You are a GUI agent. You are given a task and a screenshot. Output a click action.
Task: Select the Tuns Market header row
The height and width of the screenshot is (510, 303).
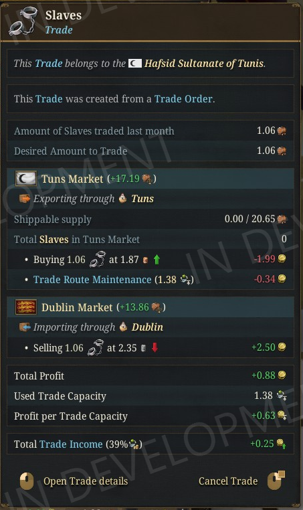[150, 179]
